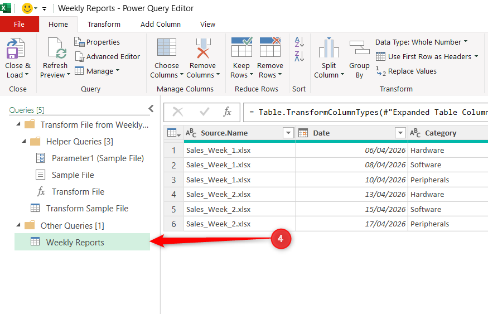Viewport: 488px width, 314px height.
Task: Open Quick Access Toolbar customize arrow
Action: [45, 9]
